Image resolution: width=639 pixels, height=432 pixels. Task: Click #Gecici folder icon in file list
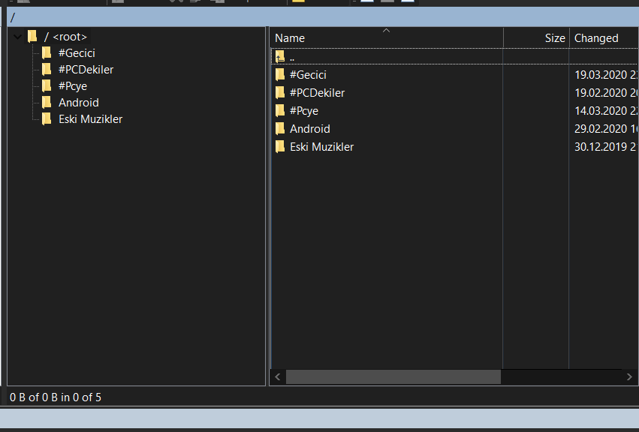pyautogui.click(x=280, y=75)
